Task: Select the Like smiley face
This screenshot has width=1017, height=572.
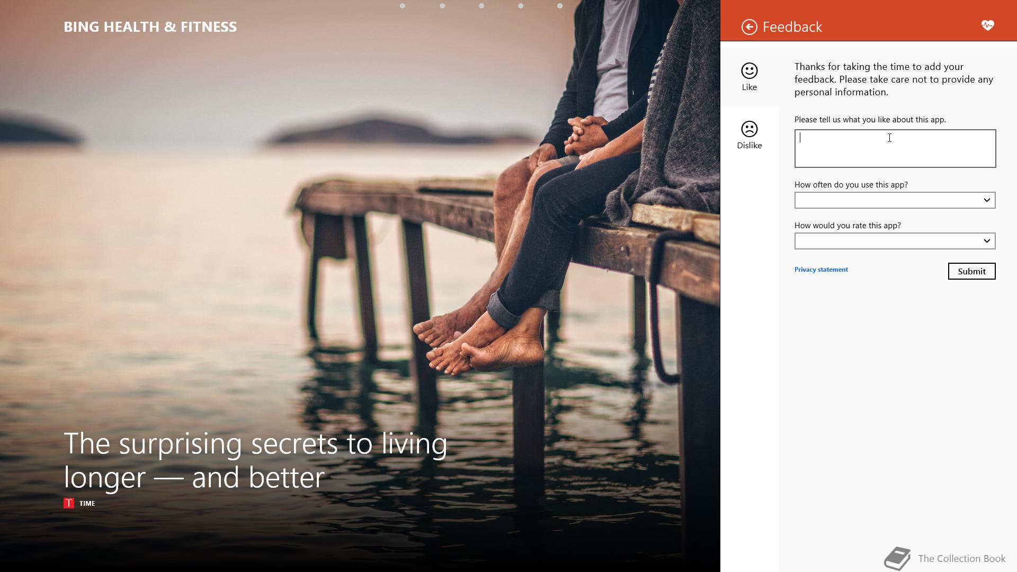Action: [x=749, y=71]
